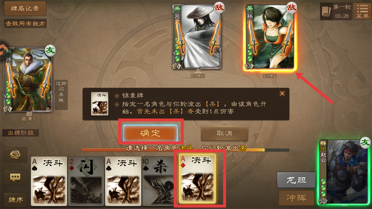Select enemy 吕蒙 with straw hat

coord(198,37)
